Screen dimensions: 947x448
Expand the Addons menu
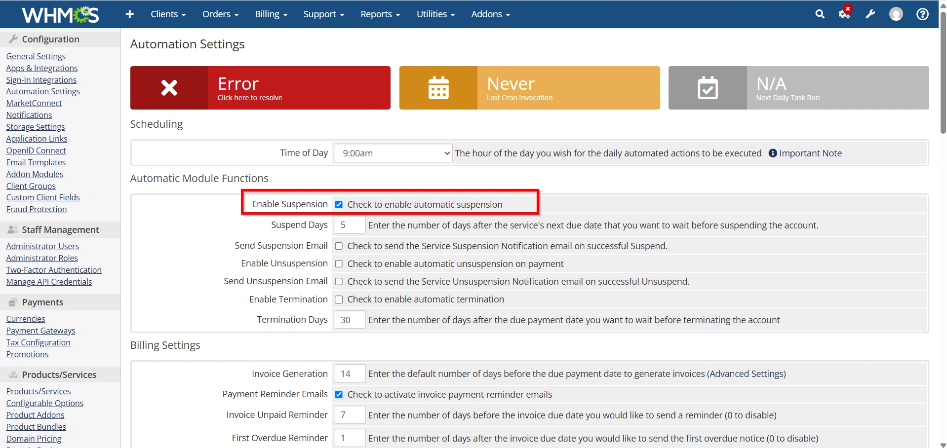[x=490, y=14]
